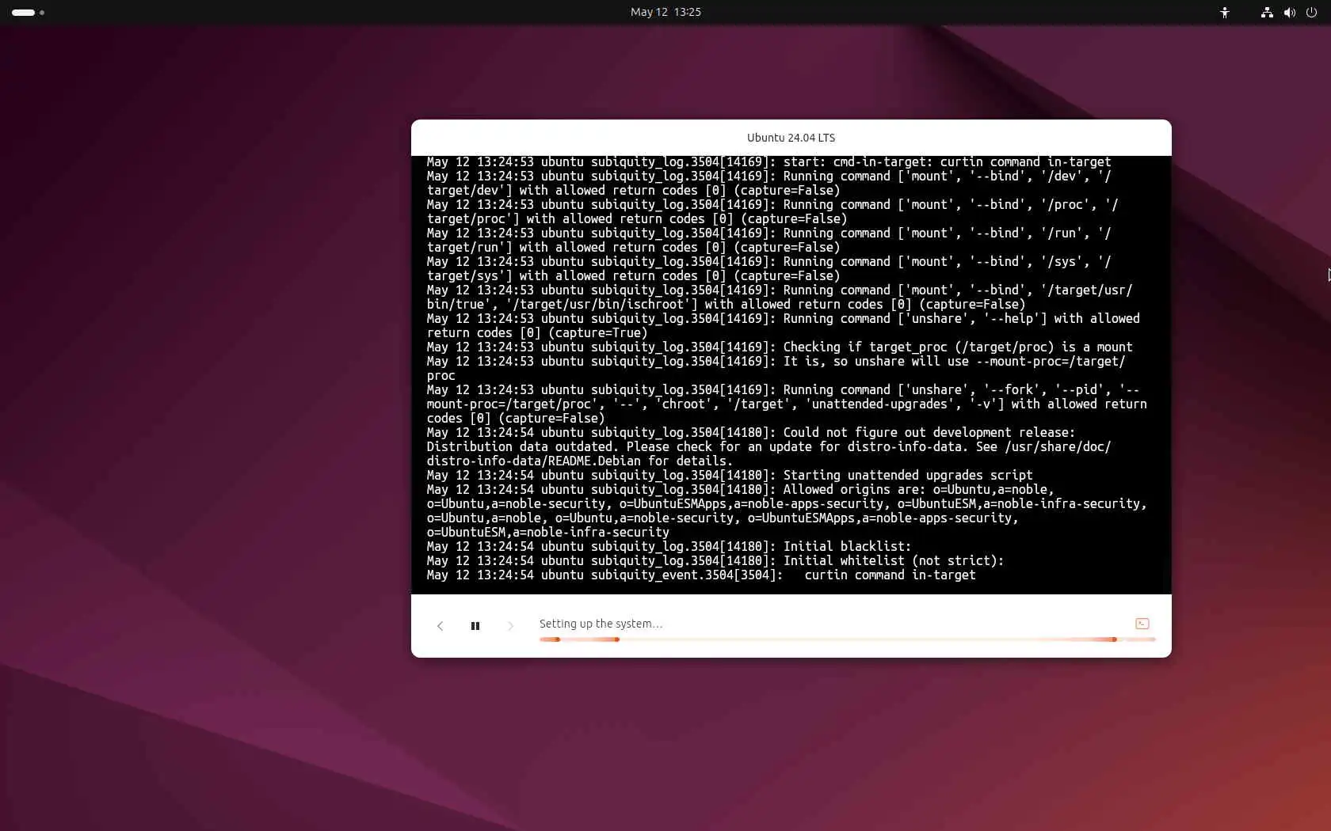1331x831 pixels.
Task: Open the power menu icon
Action: 1311,12
